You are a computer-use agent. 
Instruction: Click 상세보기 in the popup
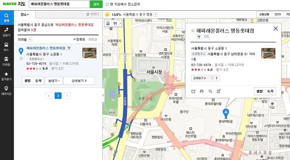(199, 78)
